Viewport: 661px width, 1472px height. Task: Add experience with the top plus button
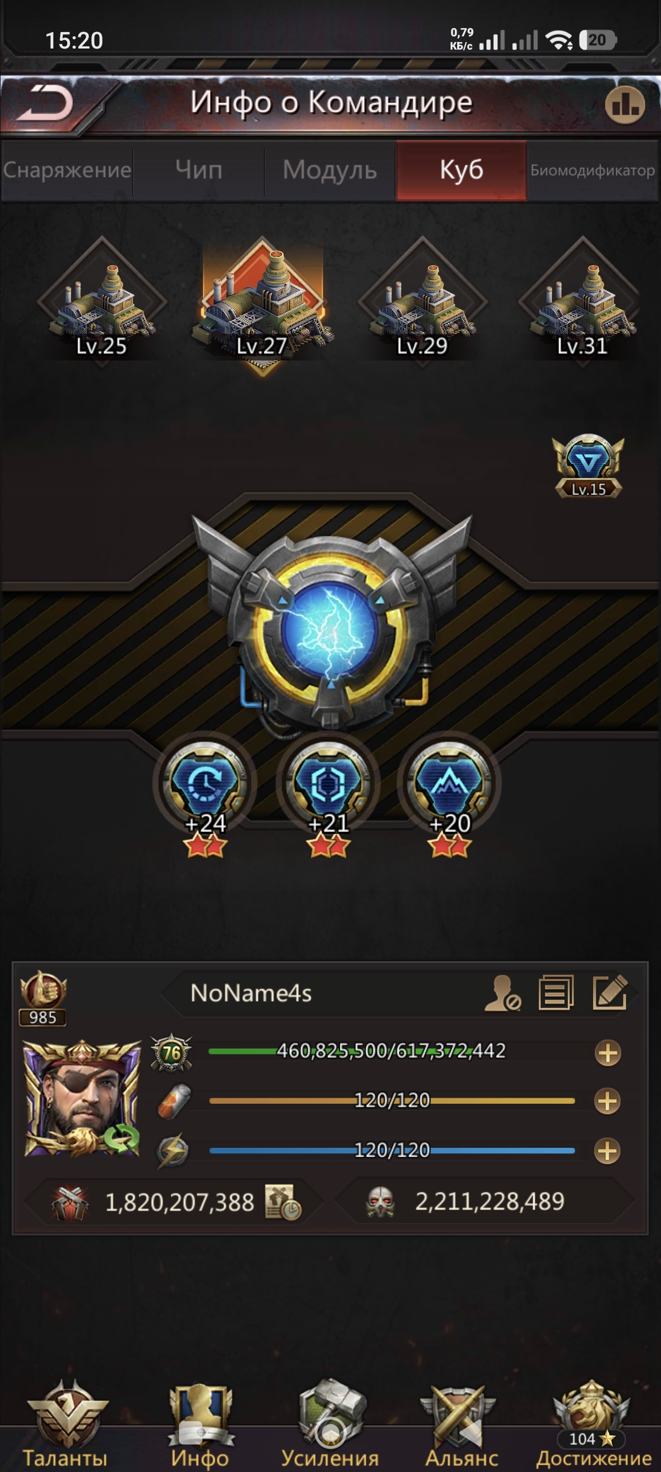click(x=608, y=1053)
